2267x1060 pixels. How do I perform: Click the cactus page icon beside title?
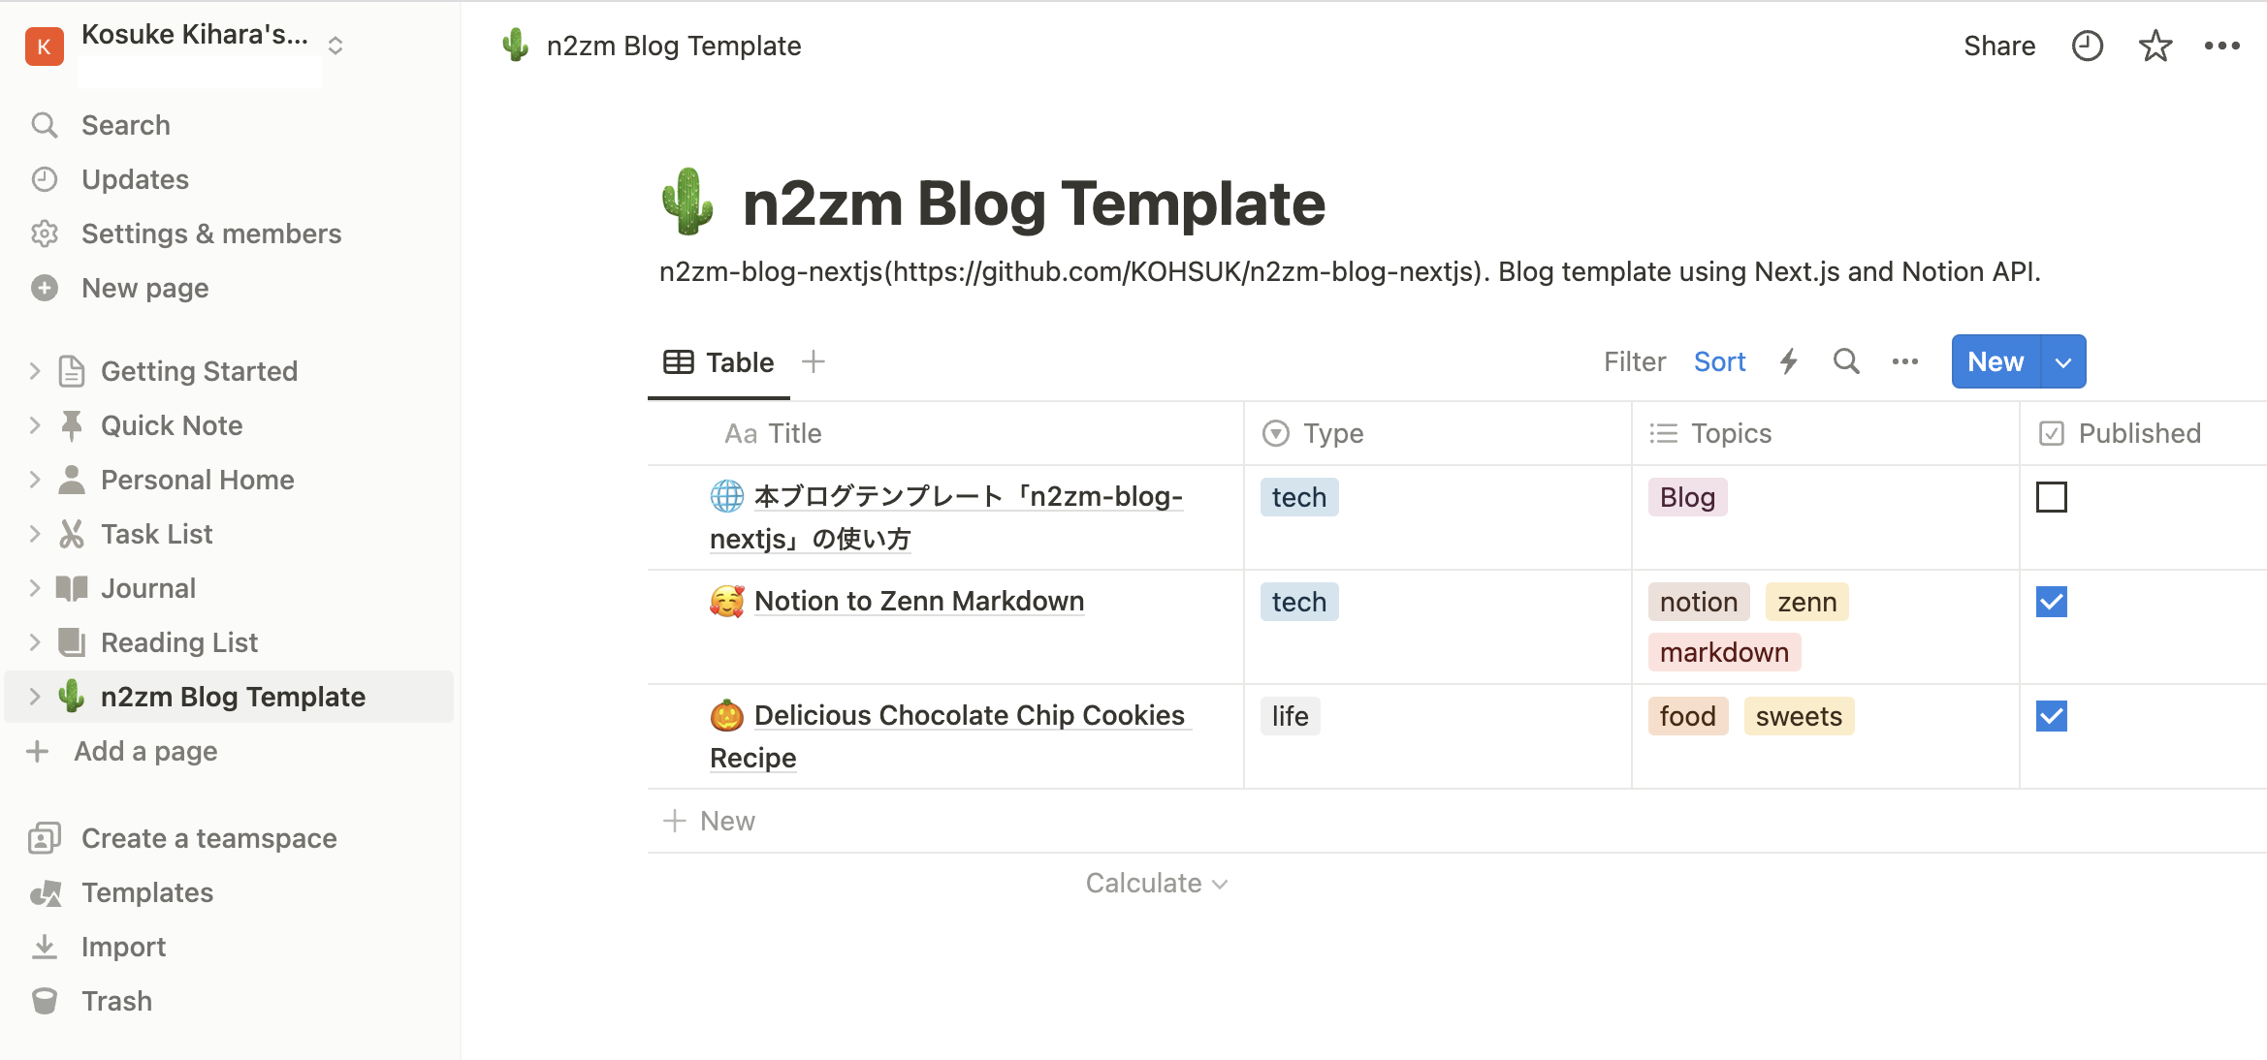pyautogui.click(x=687, y=202)
